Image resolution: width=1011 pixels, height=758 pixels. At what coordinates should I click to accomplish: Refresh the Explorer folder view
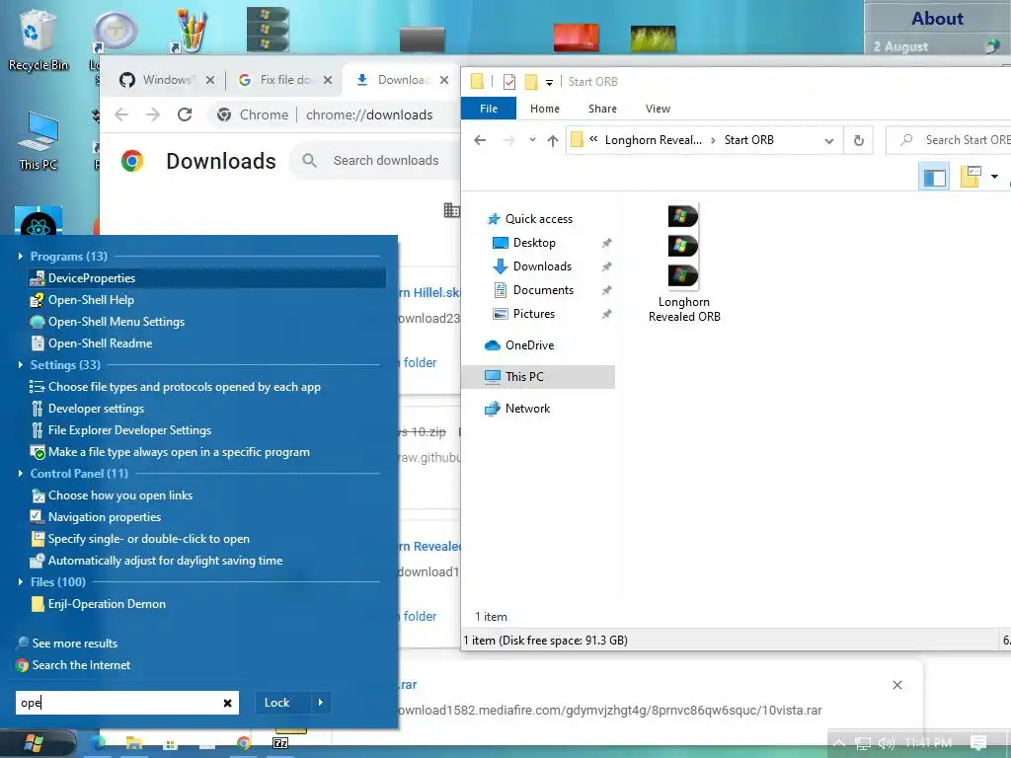(x=859, y=140)
